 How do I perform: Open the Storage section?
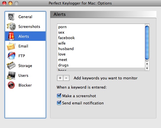coord(25,66)
